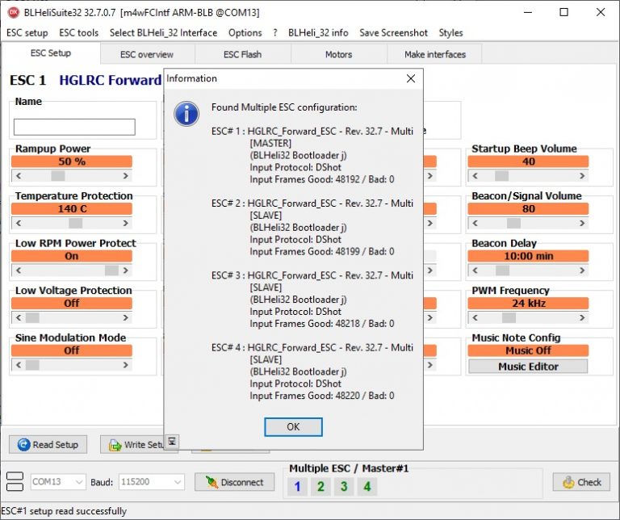620x520 pixels.
Task: Open Select BLHeli_32 Interface menu
Action: point(163,33)
